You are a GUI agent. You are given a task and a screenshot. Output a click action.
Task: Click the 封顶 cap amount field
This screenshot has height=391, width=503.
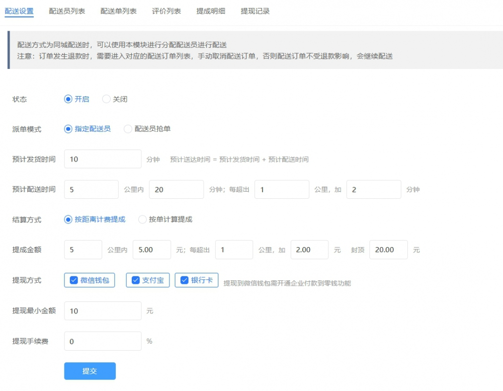coord(388,250)
